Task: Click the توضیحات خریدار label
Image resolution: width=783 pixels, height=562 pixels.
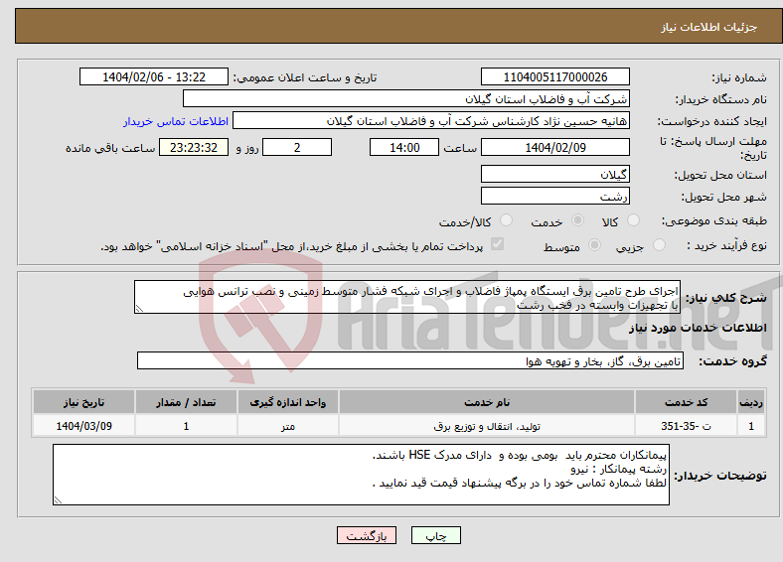Action: [720, 476]
